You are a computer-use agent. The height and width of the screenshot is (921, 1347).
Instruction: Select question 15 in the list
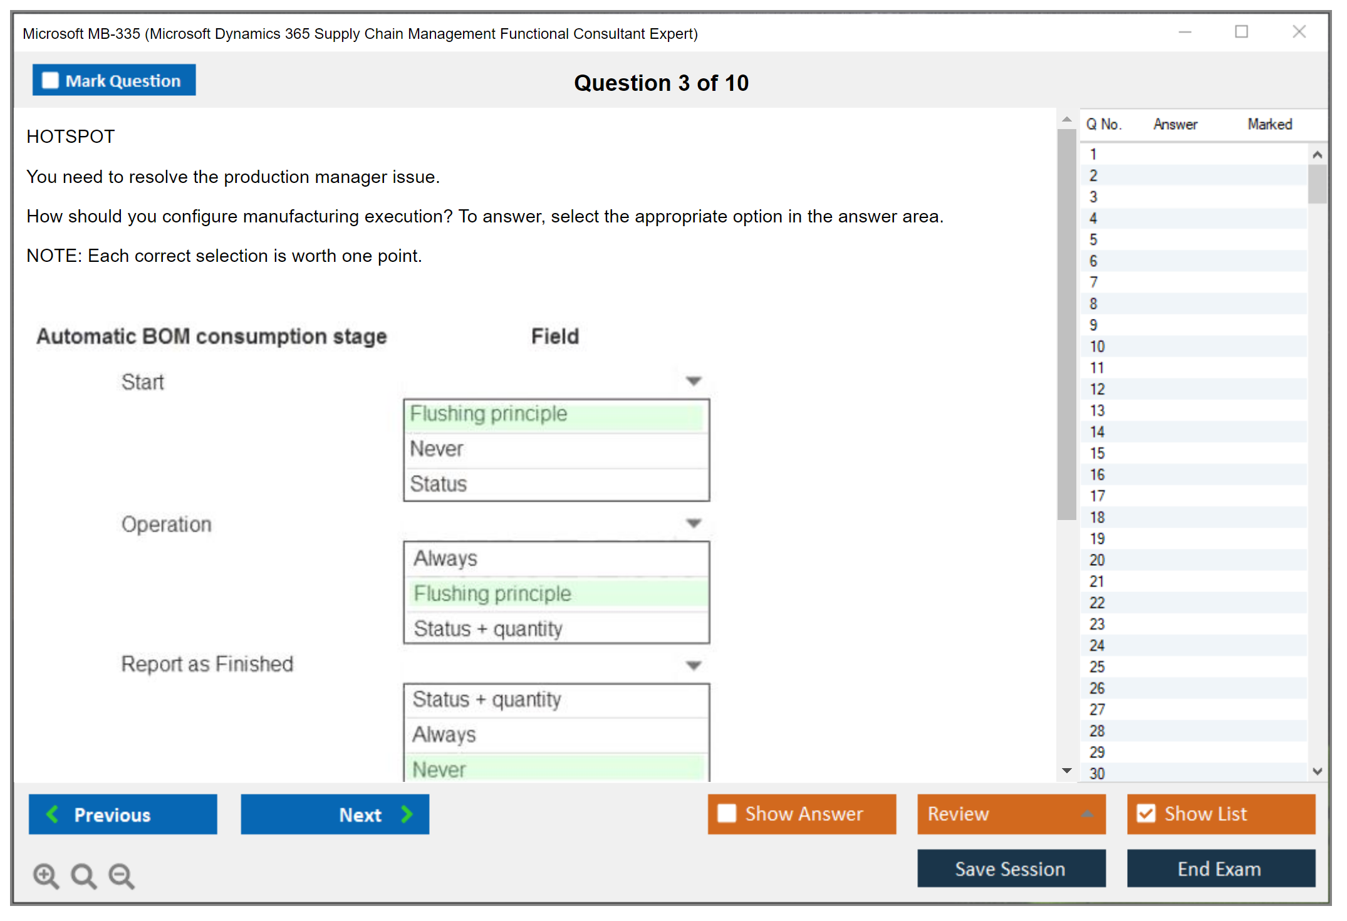[x=1098, y=453]
